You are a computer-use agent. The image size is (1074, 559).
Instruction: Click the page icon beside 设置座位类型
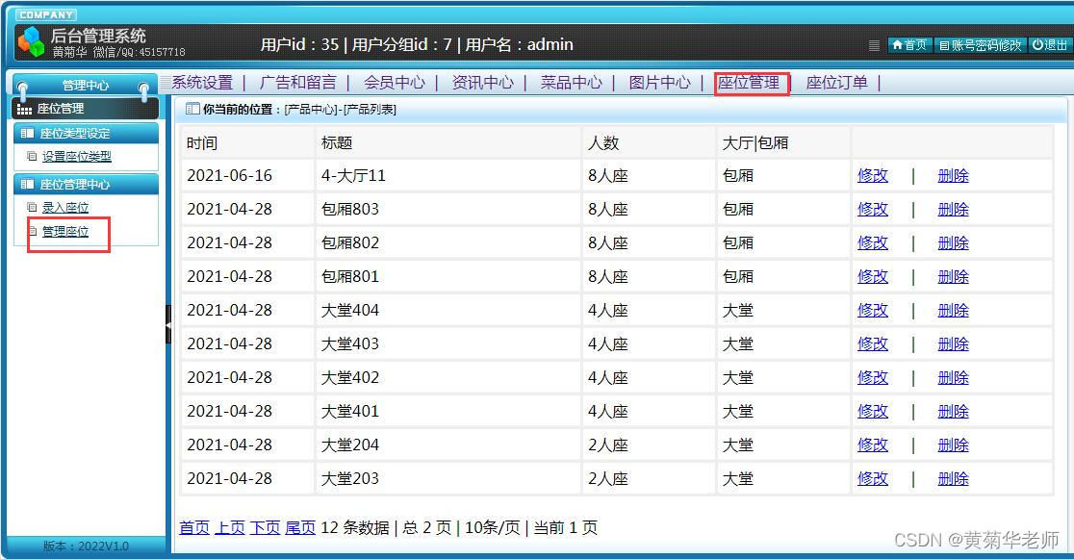(32, 156)
